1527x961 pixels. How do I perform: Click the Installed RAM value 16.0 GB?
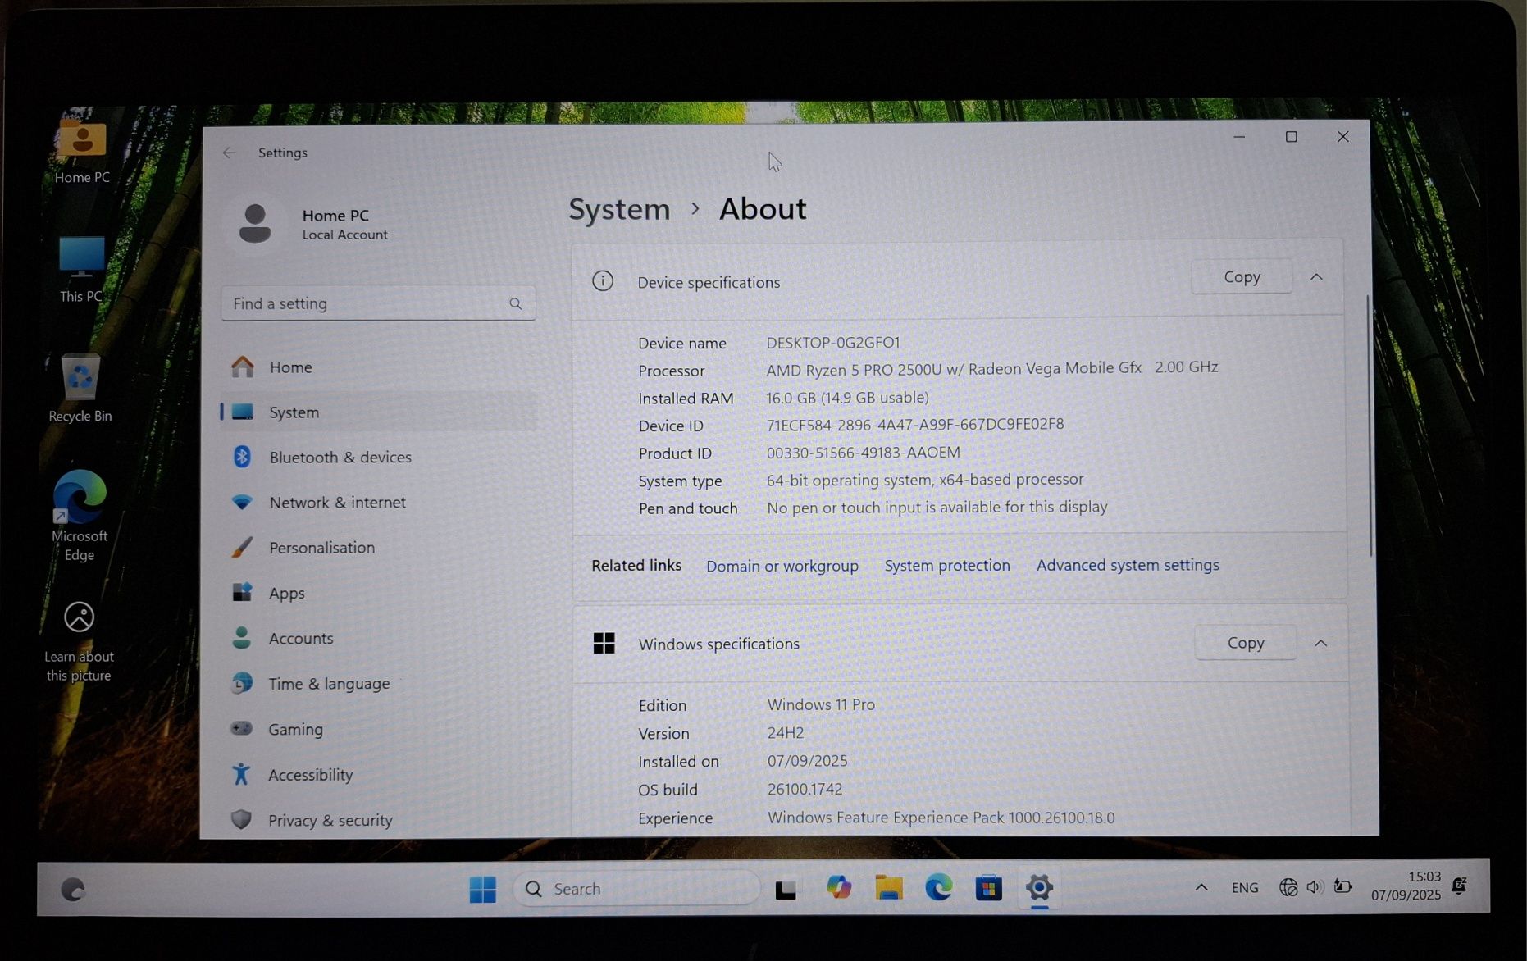pos(847,398)
